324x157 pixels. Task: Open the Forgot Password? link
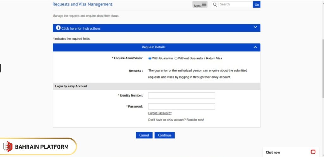(x=160, y=113)
